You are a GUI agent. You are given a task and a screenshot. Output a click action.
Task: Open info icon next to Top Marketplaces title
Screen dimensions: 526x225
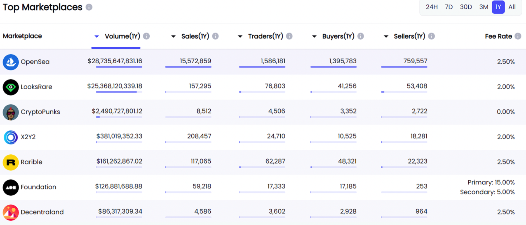[89, 7]
